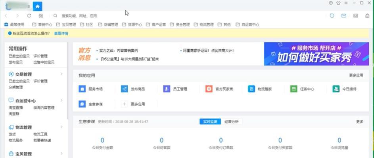Image resolution: width=374 pixels, height=158 pixels.
Task: Click the grid icon beside the refresh button
Action: (x=41, y=16)
